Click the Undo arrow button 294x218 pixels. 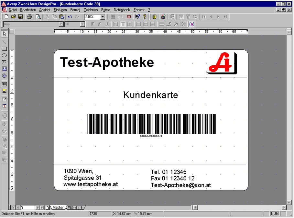[70, 17]
